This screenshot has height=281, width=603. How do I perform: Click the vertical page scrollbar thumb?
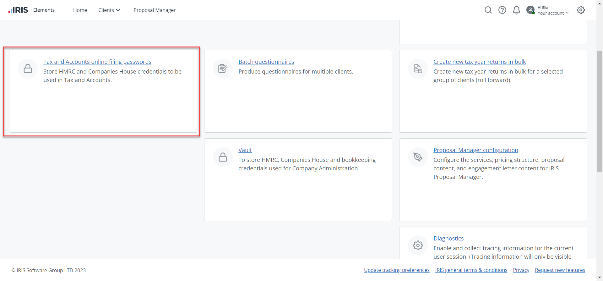click(600, 112)
